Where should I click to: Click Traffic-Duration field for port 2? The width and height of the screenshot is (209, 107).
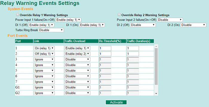pyautogui.click(x=133, y=54)
